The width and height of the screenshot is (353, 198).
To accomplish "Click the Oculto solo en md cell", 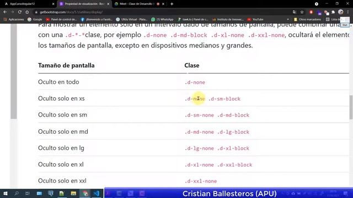I will pyautogui.click(x=63, y=131).
